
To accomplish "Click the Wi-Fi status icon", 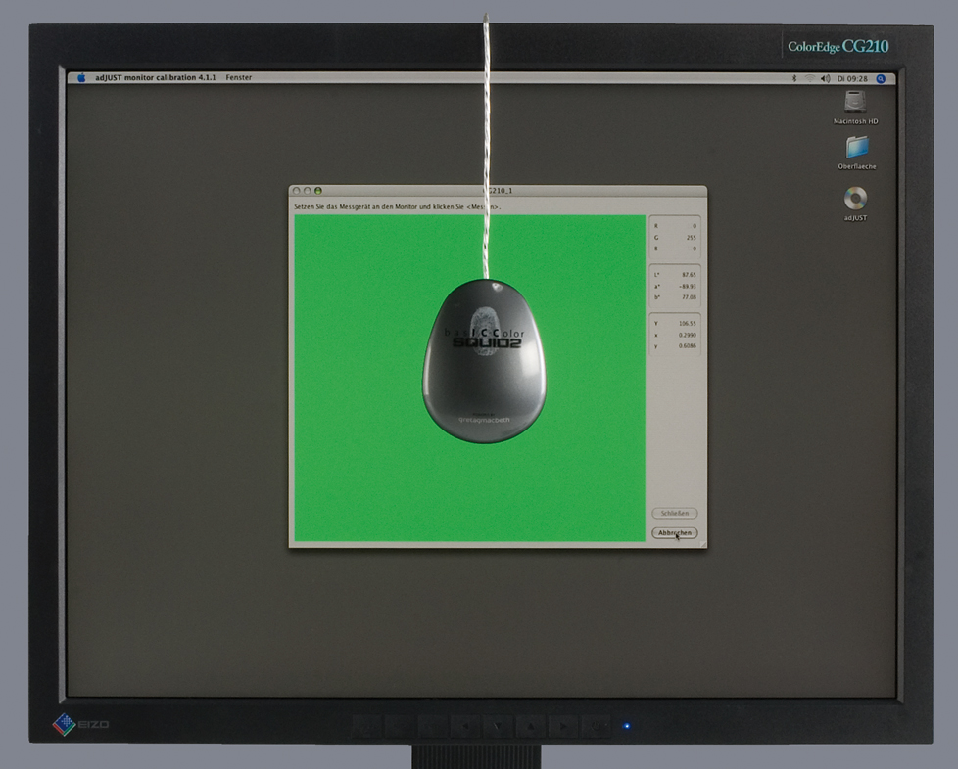I will (809, 78).
